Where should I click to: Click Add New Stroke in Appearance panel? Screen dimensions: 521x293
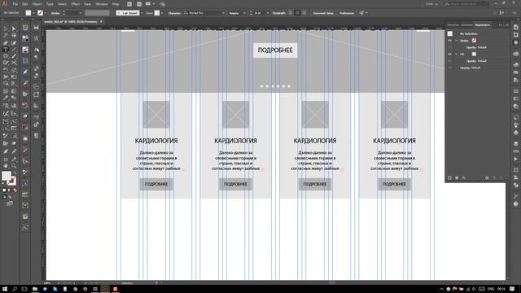pos(449,177)
